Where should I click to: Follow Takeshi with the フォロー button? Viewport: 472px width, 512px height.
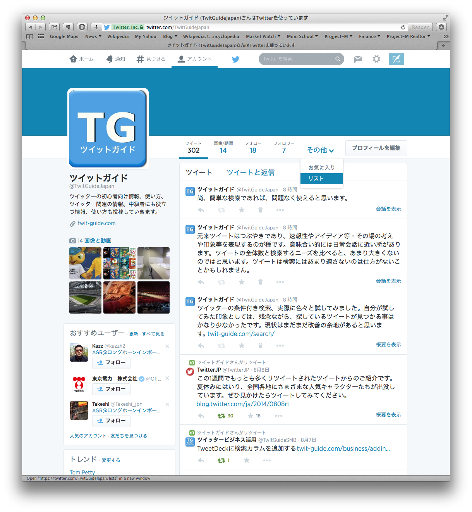pos(111,421)
